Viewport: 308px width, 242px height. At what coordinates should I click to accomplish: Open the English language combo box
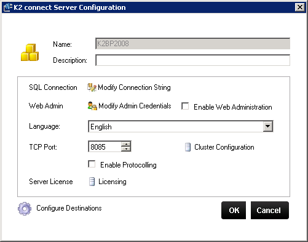point(180,126)
